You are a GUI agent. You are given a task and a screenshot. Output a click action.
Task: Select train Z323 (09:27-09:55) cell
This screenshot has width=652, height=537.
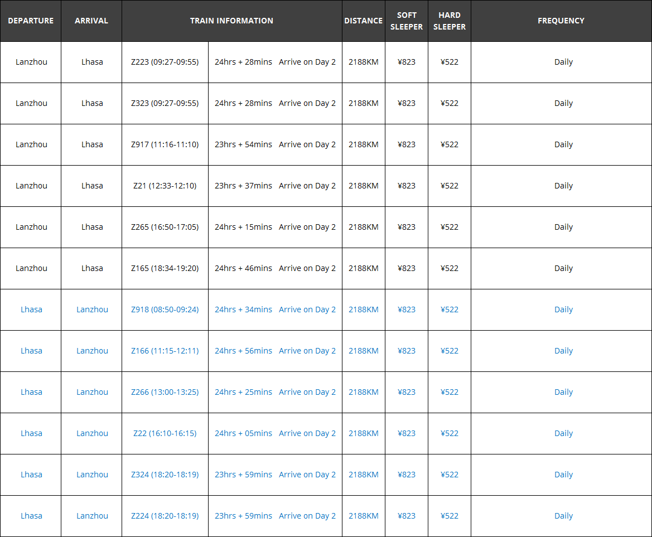[165, 103]
